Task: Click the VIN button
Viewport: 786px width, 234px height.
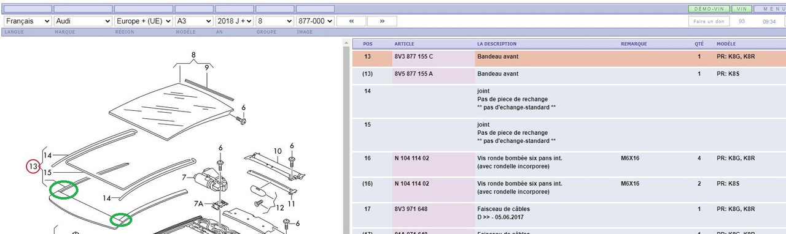Action: pyautogui.click(x=742, y=9)
